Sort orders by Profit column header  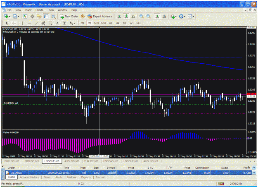[246, 168]
